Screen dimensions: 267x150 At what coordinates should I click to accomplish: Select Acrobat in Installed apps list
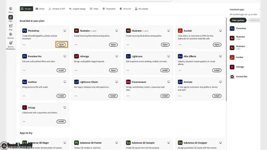(239, 57)
